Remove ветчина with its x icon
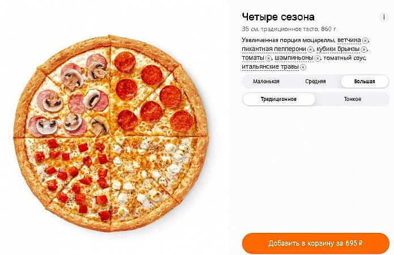The image size is (394, 255). 365,40
